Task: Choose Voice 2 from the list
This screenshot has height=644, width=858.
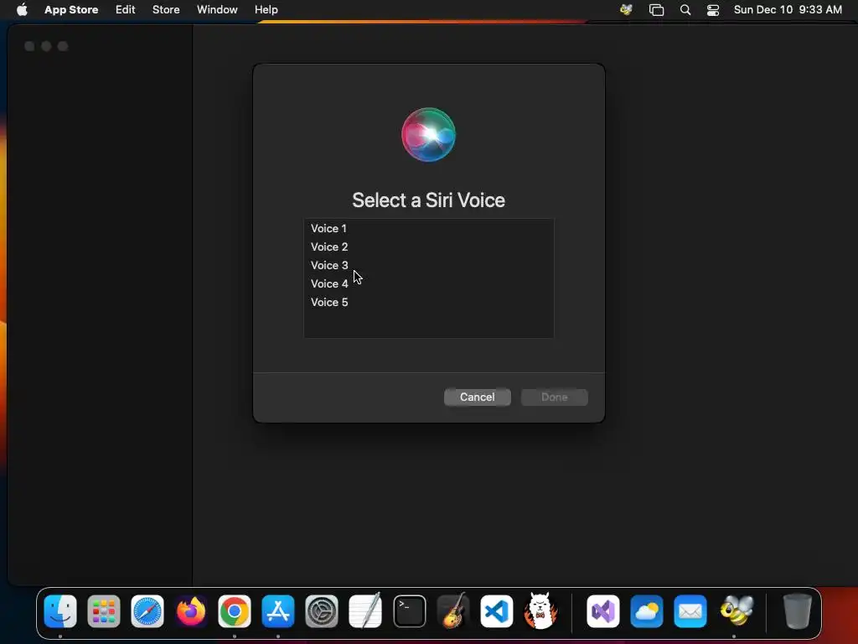Action: (x=428, y=247)
